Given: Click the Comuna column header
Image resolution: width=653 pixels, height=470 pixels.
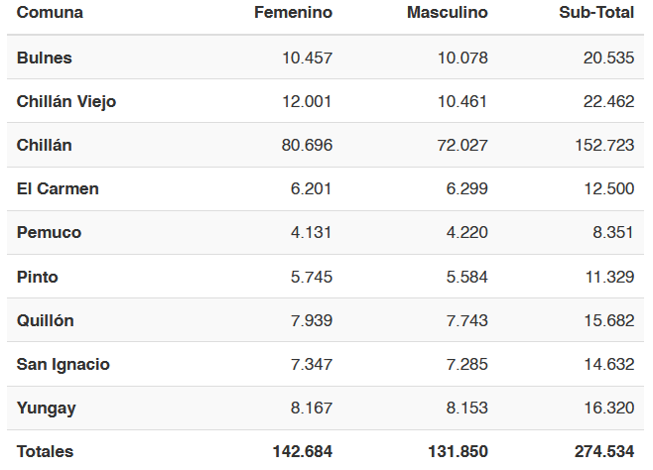Looking at the screenshot, I should 50,13.
